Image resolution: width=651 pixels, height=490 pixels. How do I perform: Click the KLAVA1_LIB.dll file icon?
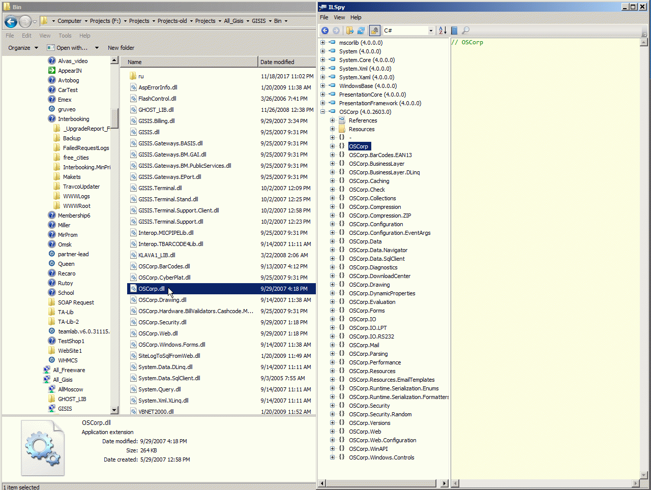pyautogui.click(x=133, y=255)
